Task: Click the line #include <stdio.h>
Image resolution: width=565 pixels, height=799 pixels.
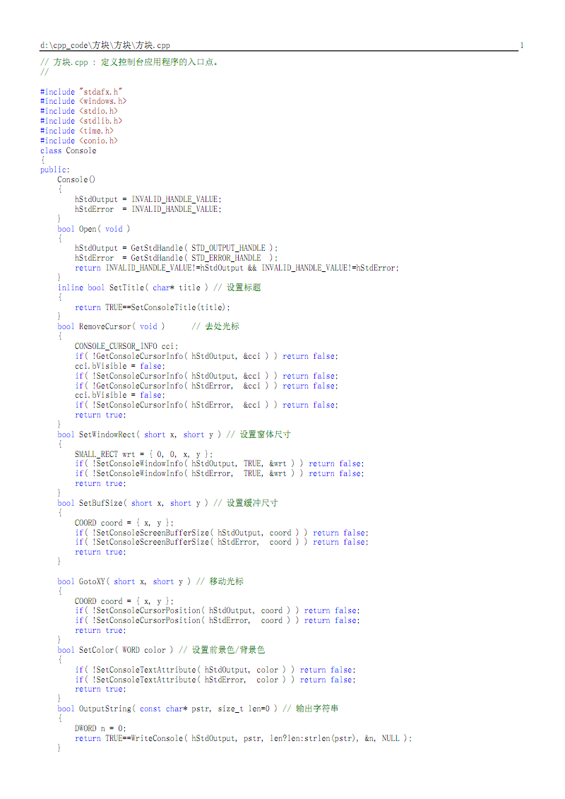Action: (79, 111)
